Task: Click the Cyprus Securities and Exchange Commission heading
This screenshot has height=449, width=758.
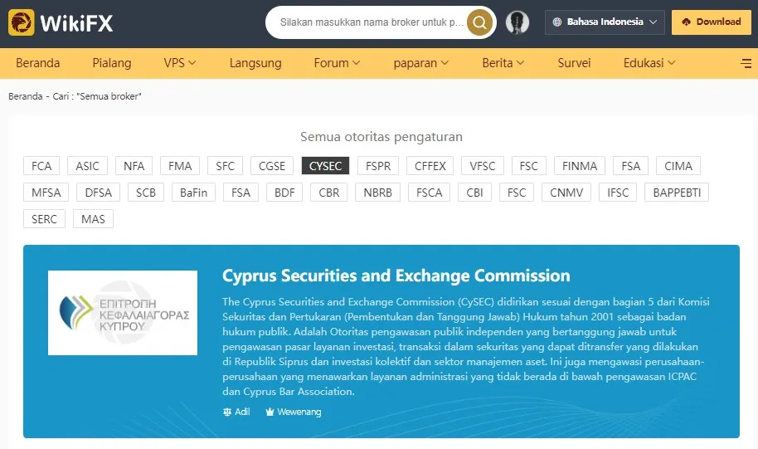Action: point(396,276)
